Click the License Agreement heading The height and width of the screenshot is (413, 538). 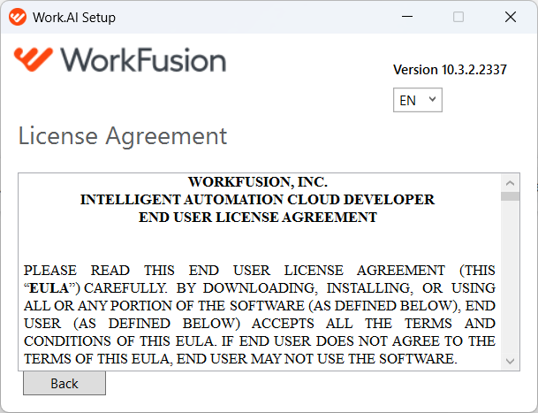tap(123, 136)
